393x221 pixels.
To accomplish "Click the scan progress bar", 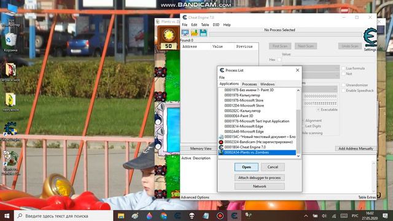I will tap(286, 34).
